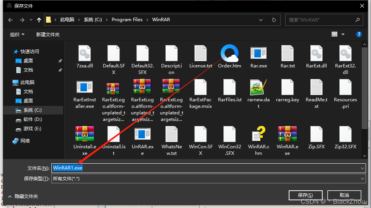Image resolution: width=371 pixels, height=208 pixels.
Task: Select the rarreg.key file
Action: 288,91
